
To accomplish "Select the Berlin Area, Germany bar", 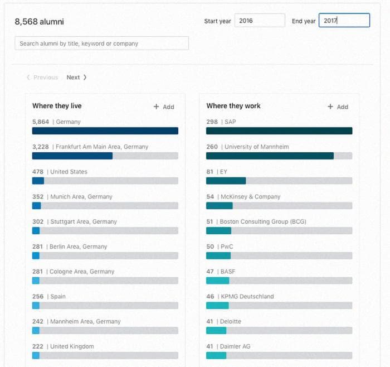I will [105, 255].
